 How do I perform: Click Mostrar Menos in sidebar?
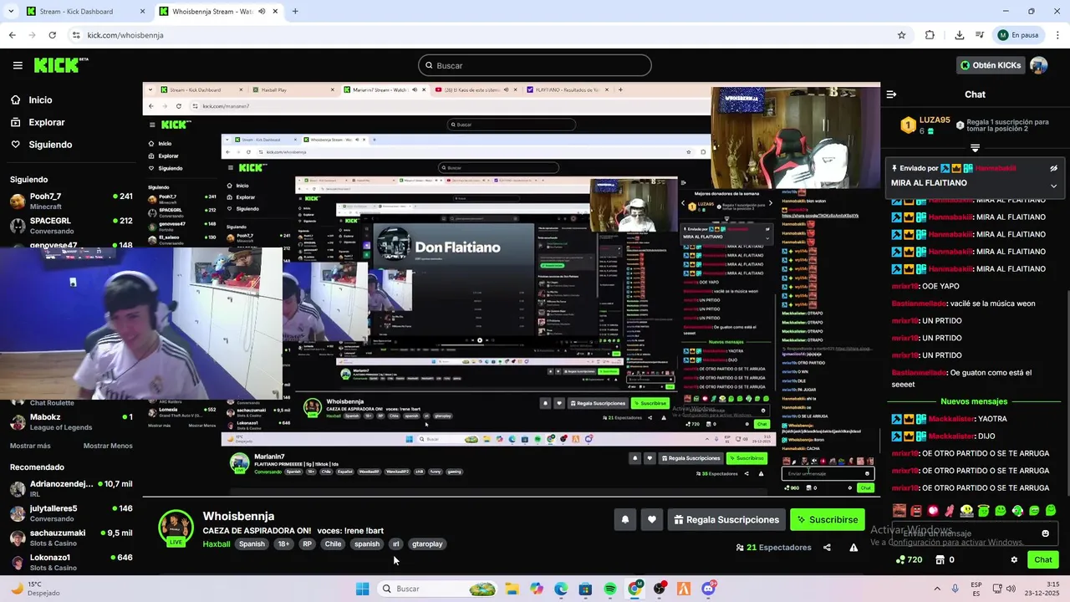click(x=108, y=446)
